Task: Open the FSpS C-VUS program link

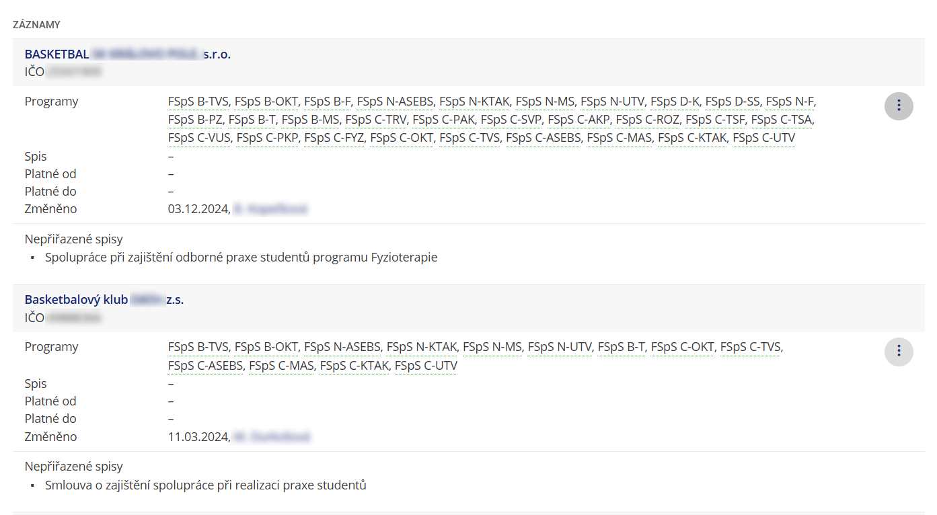Action: point(199,138)
